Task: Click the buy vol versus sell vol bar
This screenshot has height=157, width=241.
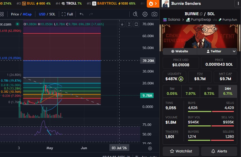Action: coord(211,126)
